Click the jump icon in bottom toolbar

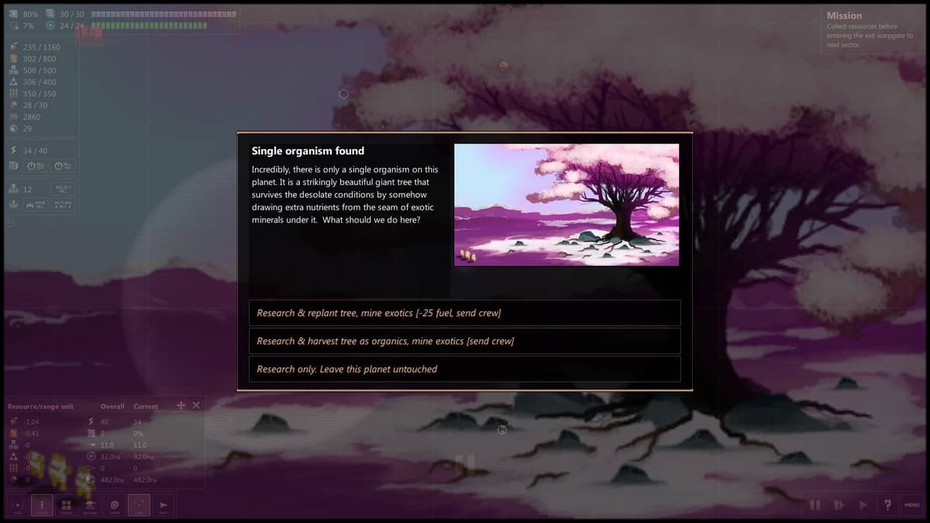coord(115,504)
